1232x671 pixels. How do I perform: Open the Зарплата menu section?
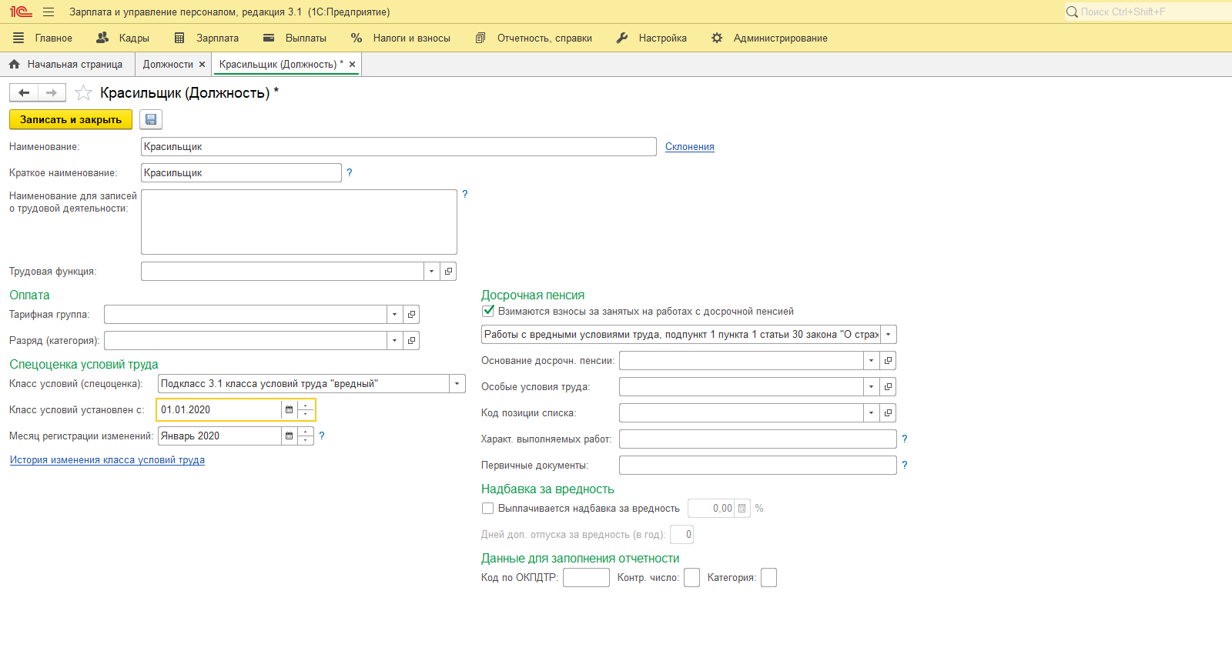click(x=207, y=38)
